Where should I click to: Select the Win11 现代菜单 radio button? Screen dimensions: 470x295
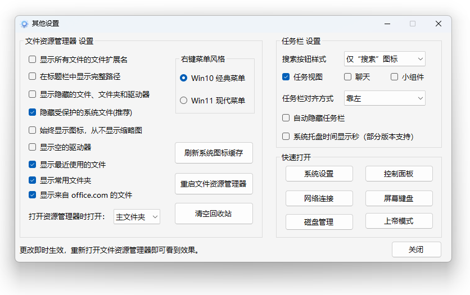[183, 101]
